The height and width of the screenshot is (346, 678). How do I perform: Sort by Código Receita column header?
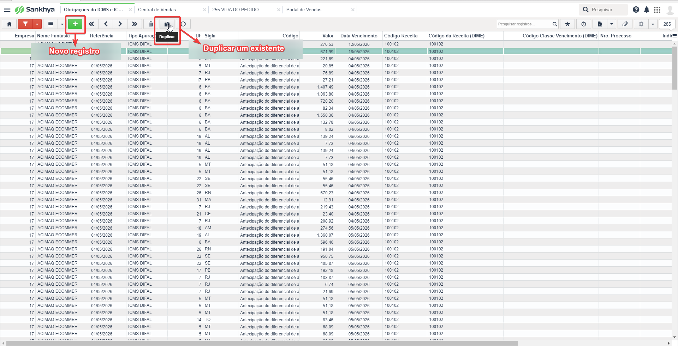401,36
